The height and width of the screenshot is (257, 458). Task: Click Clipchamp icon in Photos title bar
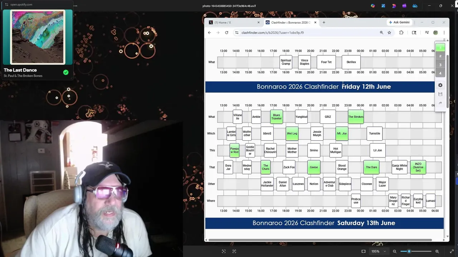[x=404, y=6]
